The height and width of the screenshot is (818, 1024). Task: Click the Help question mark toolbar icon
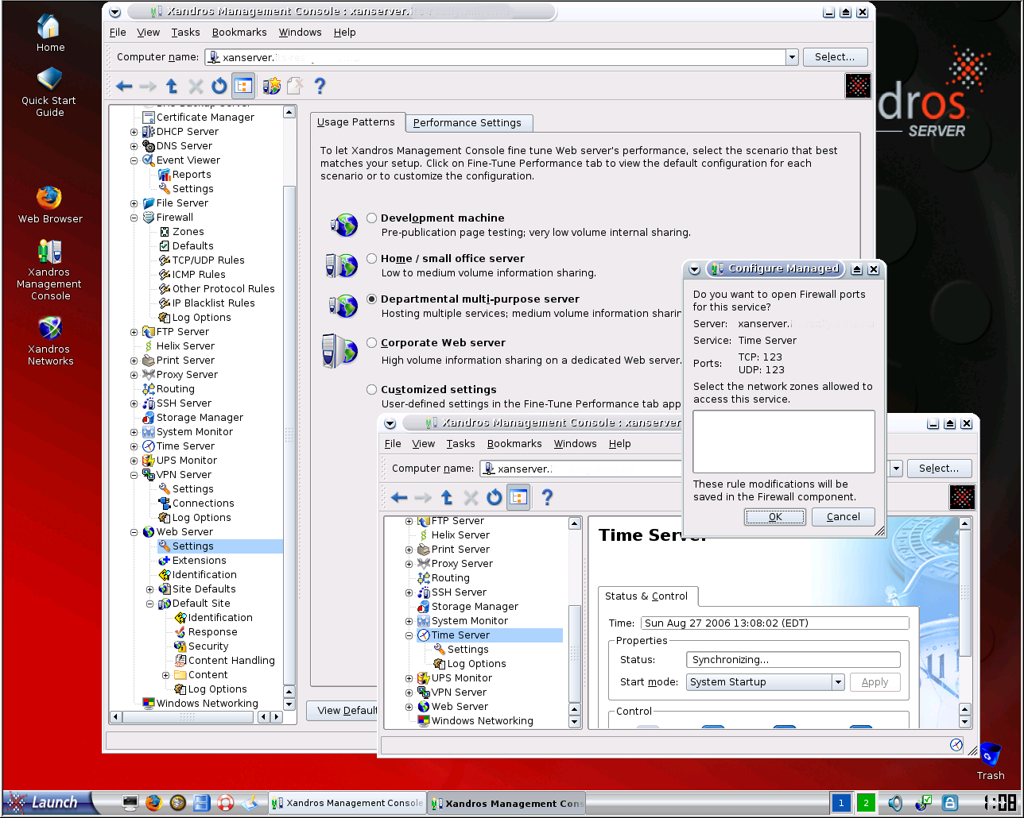320,87
